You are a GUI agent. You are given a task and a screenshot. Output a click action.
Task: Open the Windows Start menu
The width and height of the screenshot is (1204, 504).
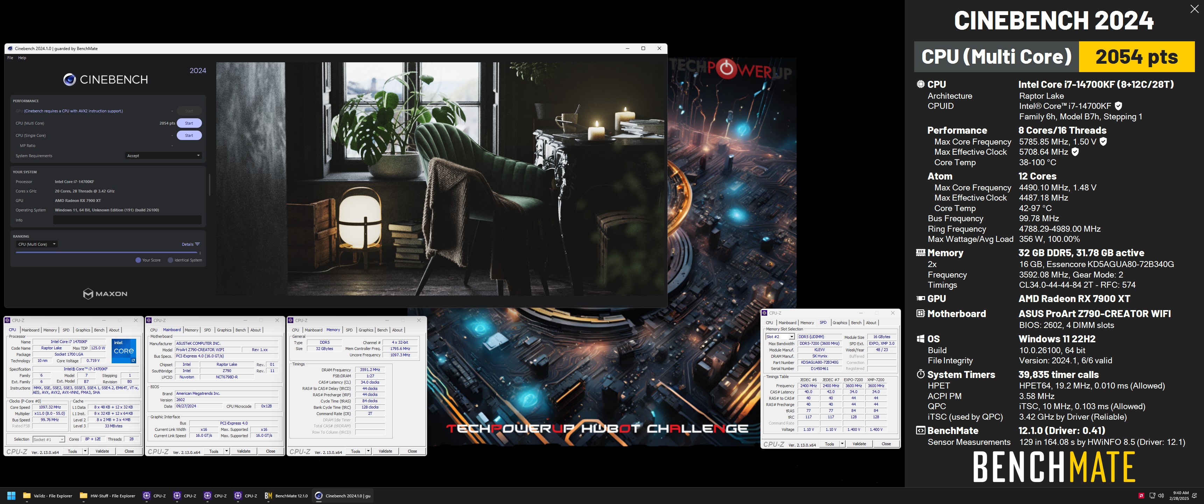click(12, 496)
